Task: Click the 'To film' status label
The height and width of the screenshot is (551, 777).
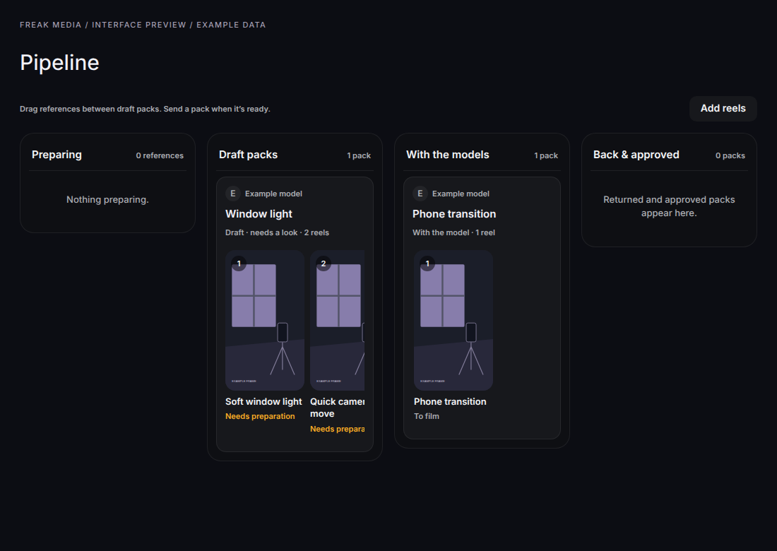Action: (x=427, y=416)
